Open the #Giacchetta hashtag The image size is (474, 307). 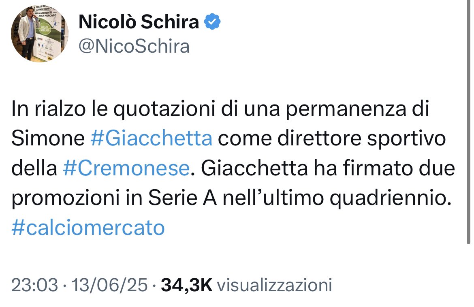coord(151,139)
